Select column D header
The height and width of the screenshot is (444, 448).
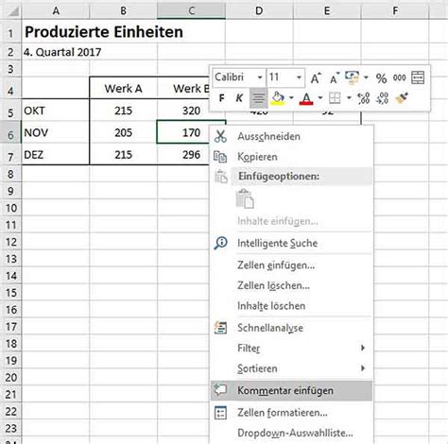[259, 11]
